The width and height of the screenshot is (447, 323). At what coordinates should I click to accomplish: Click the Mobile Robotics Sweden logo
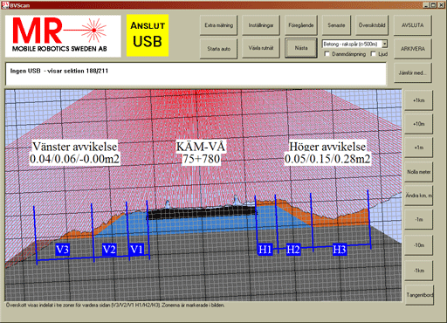(x=63, y=36)
